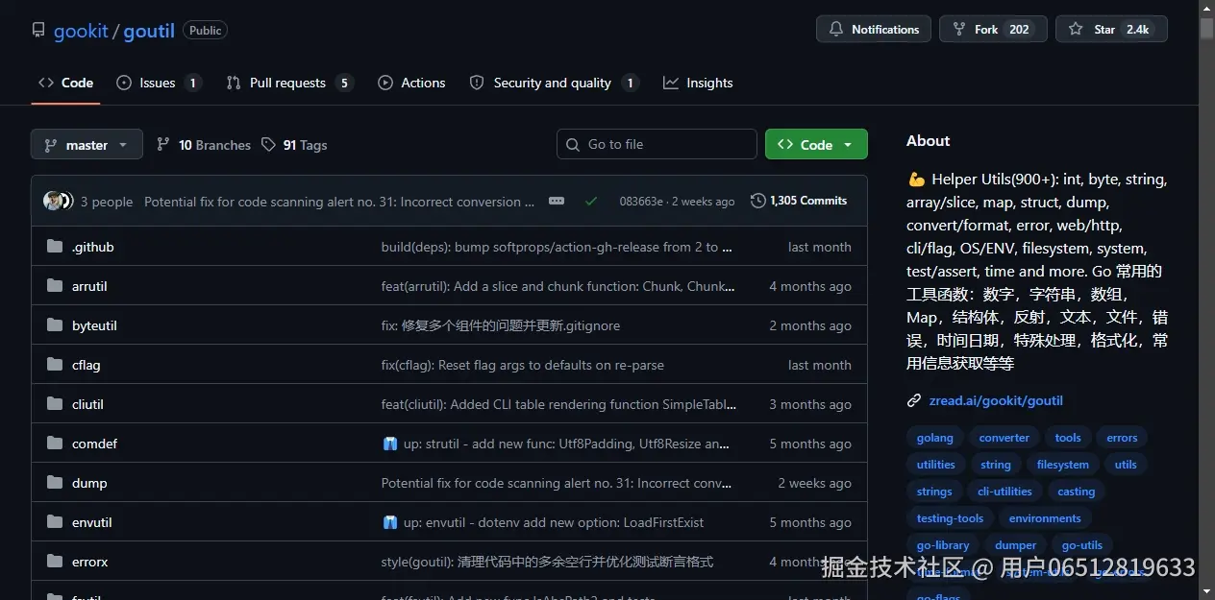This screenshot has height=600, width=1215.
Task: Select the testing-tools topic tag
Action: 951,518
